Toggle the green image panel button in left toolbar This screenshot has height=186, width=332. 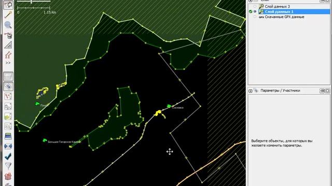pos(8,116)
